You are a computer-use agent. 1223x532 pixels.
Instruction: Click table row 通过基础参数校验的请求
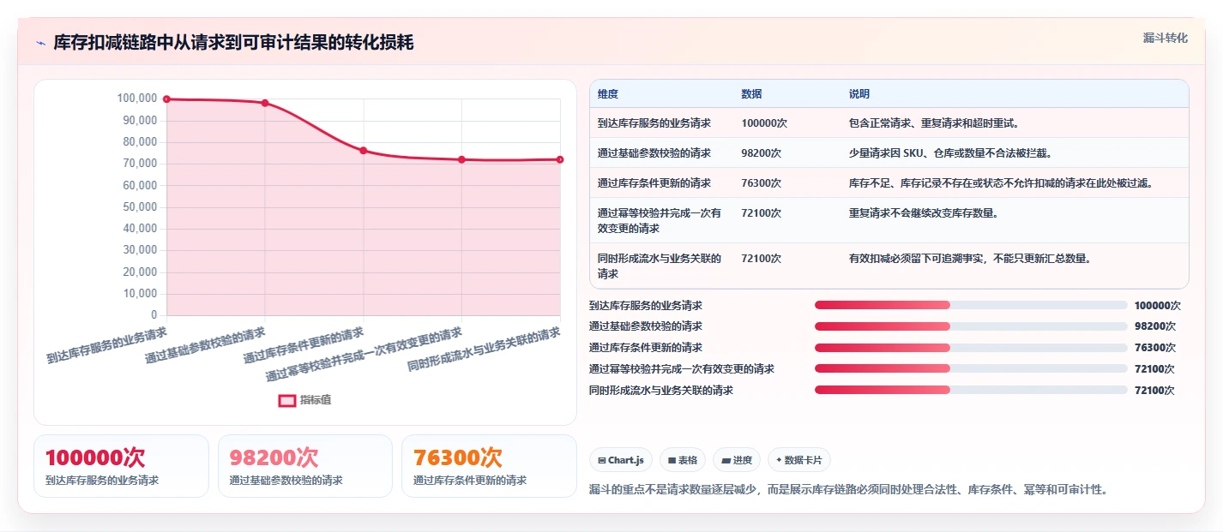pos(889,153)
